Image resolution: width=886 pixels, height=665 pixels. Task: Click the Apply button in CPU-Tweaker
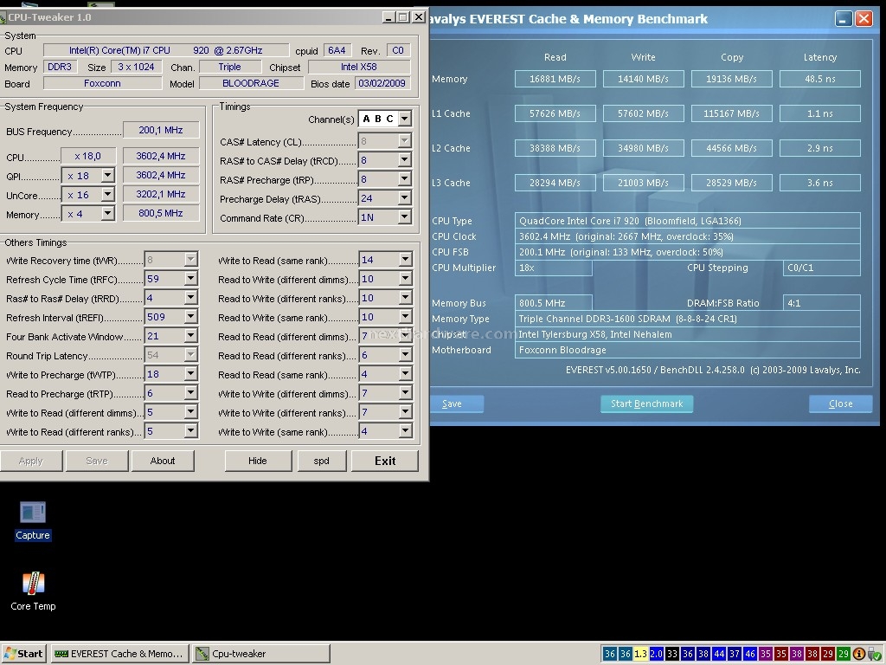coord(31,461)
